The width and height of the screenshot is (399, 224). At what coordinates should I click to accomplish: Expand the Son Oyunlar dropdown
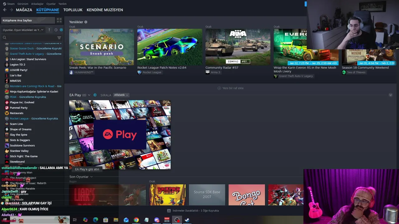91,177
